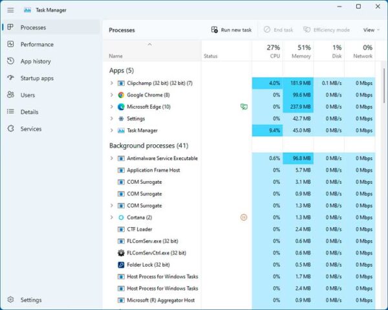Go to the Performance page

coord(50,44)
